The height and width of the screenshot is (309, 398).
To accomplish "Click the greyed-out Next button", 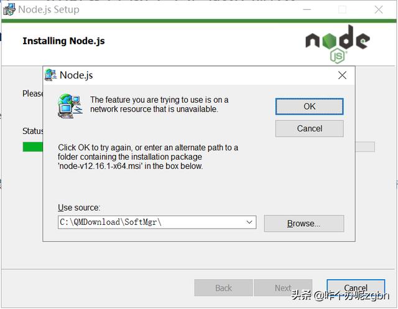I will [x=283, y=288].
